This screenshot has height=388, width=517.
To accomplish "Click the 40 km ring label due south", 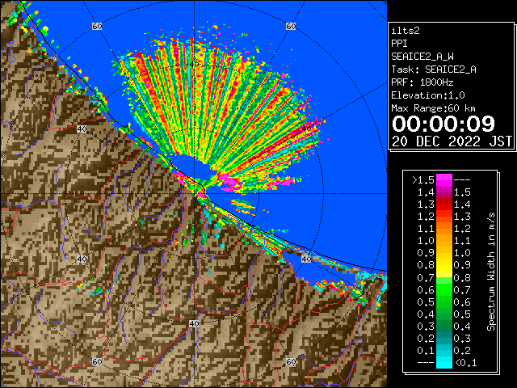I will click(194, 323).
